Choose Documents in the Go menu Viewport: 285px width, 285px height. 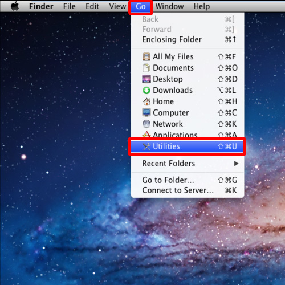click(188, 68)
